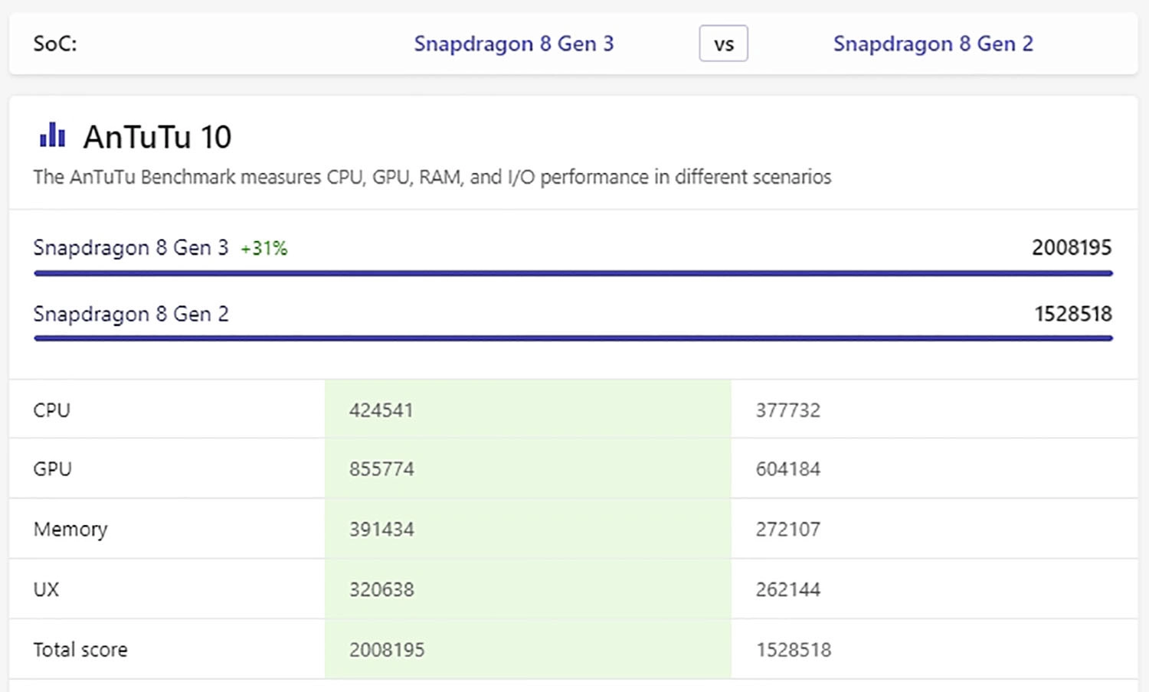Select the Total score row label
Screen dimensions: 1149x692
click(80, 650)
